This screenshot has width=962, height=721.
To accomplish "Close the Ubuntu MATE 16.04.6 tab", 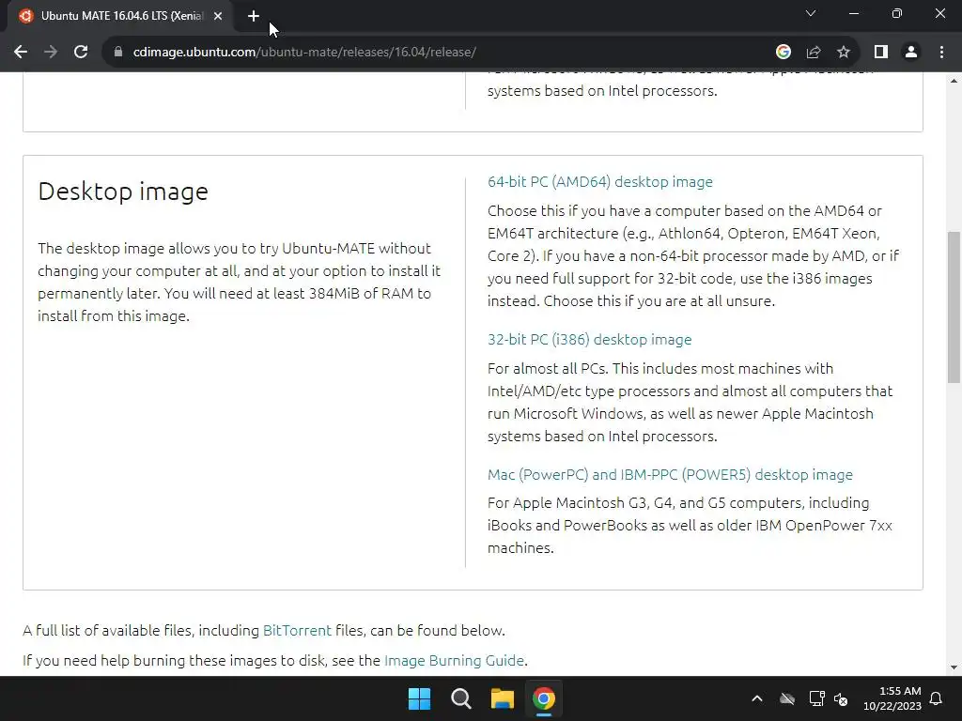I will click(218, 16).
